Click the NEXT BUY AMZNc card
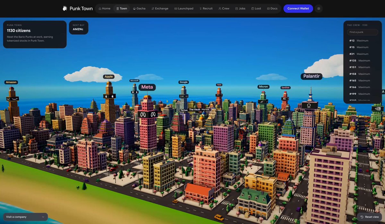This screenshot has height=224, width=385. [x=79, y=27]
